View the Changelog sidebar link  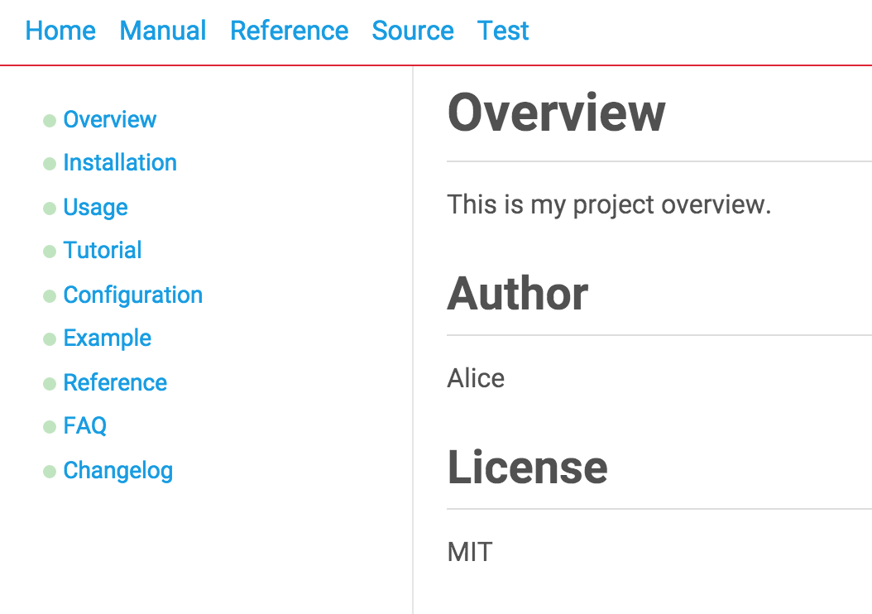[x=117, y=470]
